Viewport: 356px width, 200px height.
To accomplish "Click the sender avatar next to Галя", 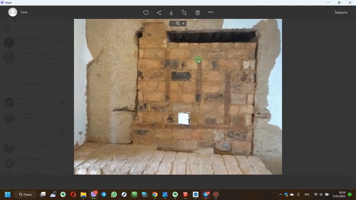I will pyautogui.click(x=13, y=12).
